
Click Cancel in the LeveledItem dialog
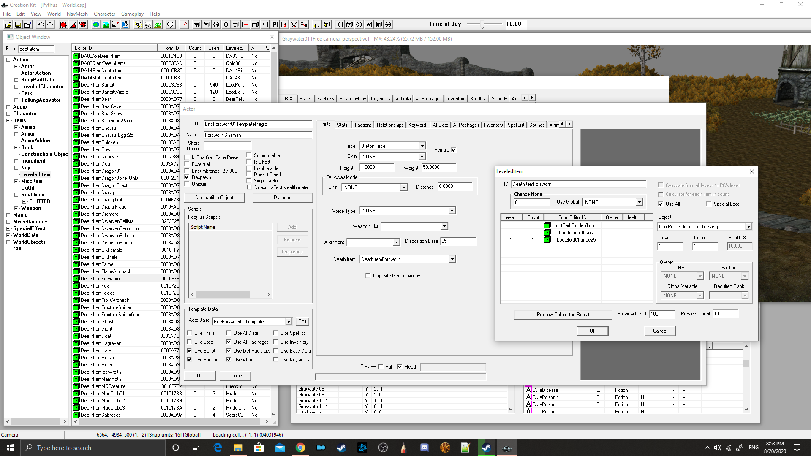(660, 331)
